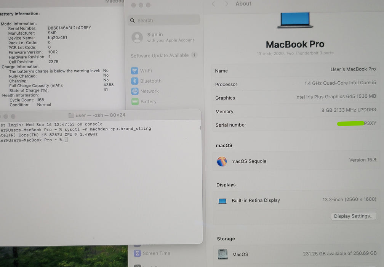Click battery Serial Number D860146A3L2L4D6EY

(x=69, y=28)
